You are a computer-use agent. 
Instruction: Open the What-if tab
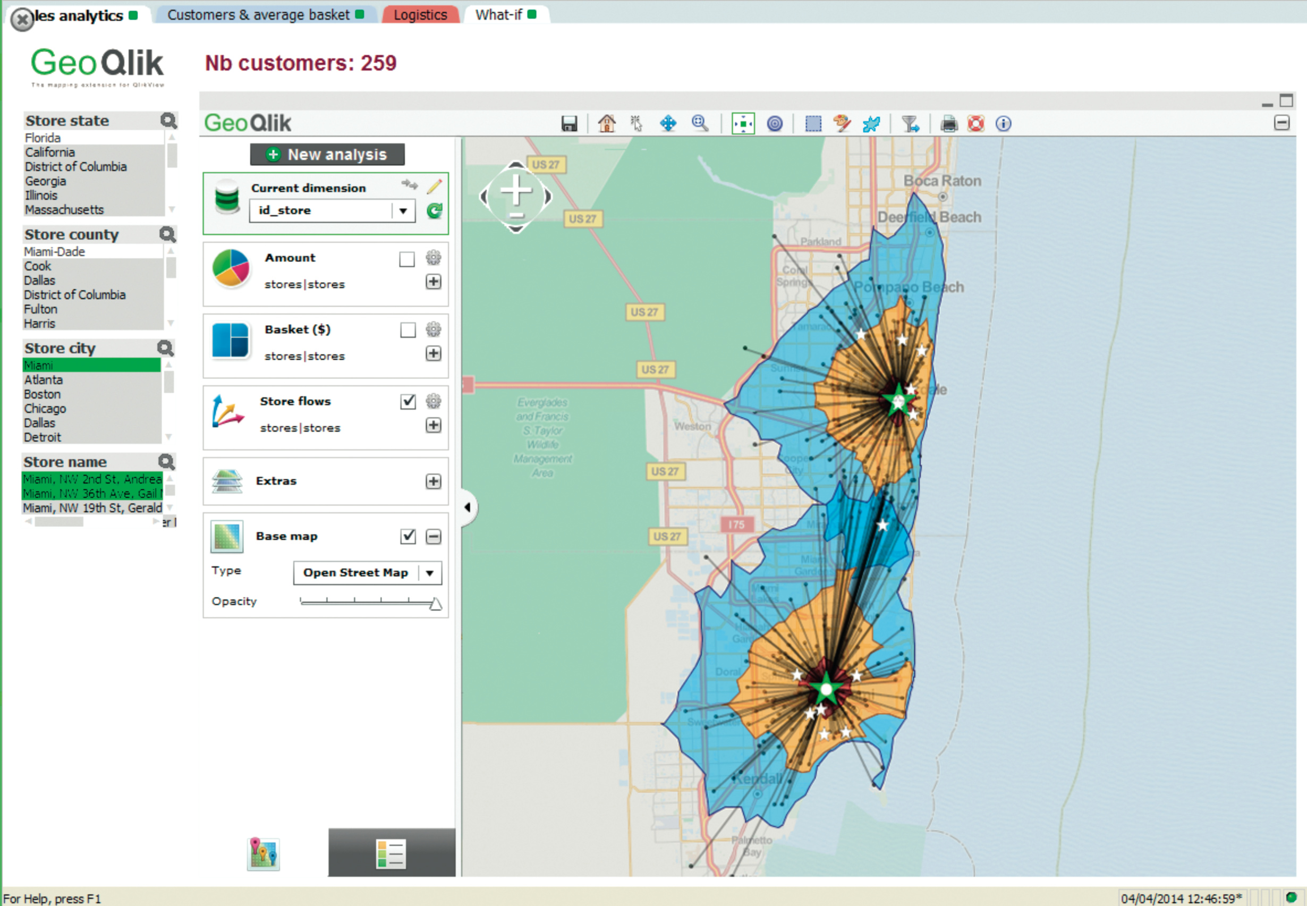point(499,15)
